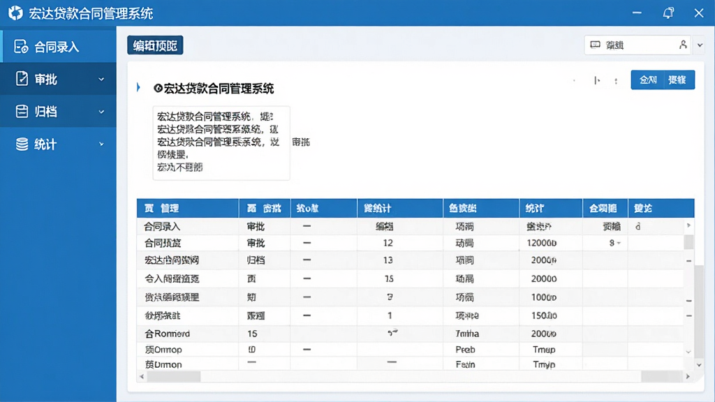Select the 顶Omrop row label
715x402 pixels.
(163, 350)
